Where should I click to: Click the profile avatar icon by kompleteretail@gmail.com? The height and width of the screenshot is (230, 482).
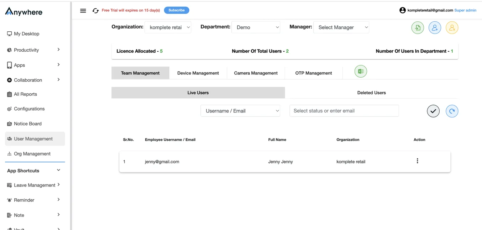click(x=403, y=10)
